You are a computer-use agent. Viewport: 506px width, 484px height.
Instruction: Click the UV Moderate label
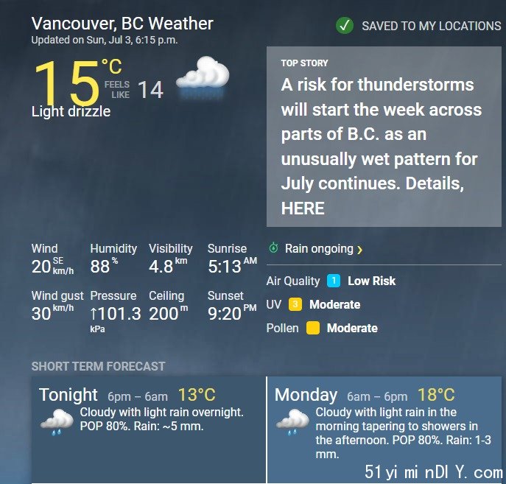335,304
